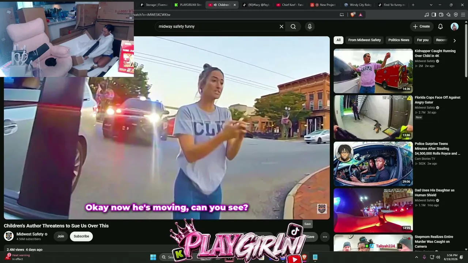Open the Rolls Royce teens video thumbnail
The image size is (468, 263).
[373, 164]
